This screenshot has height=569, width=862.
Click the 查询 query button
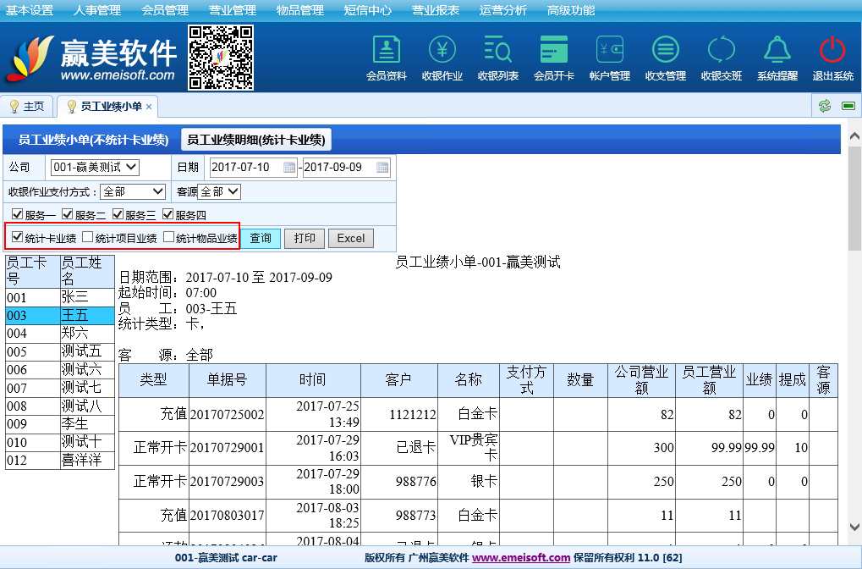(261, 238)
